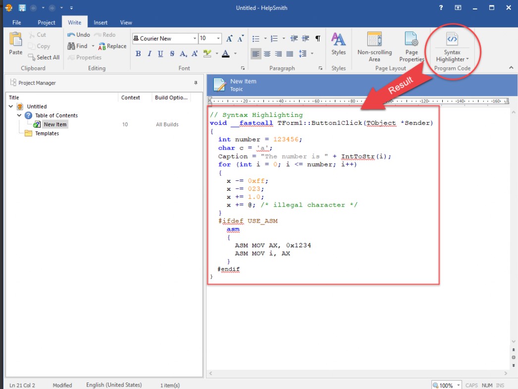518x389 pixels.
Task: Toggle Italic formatting
Action: (x=150, y=54)
